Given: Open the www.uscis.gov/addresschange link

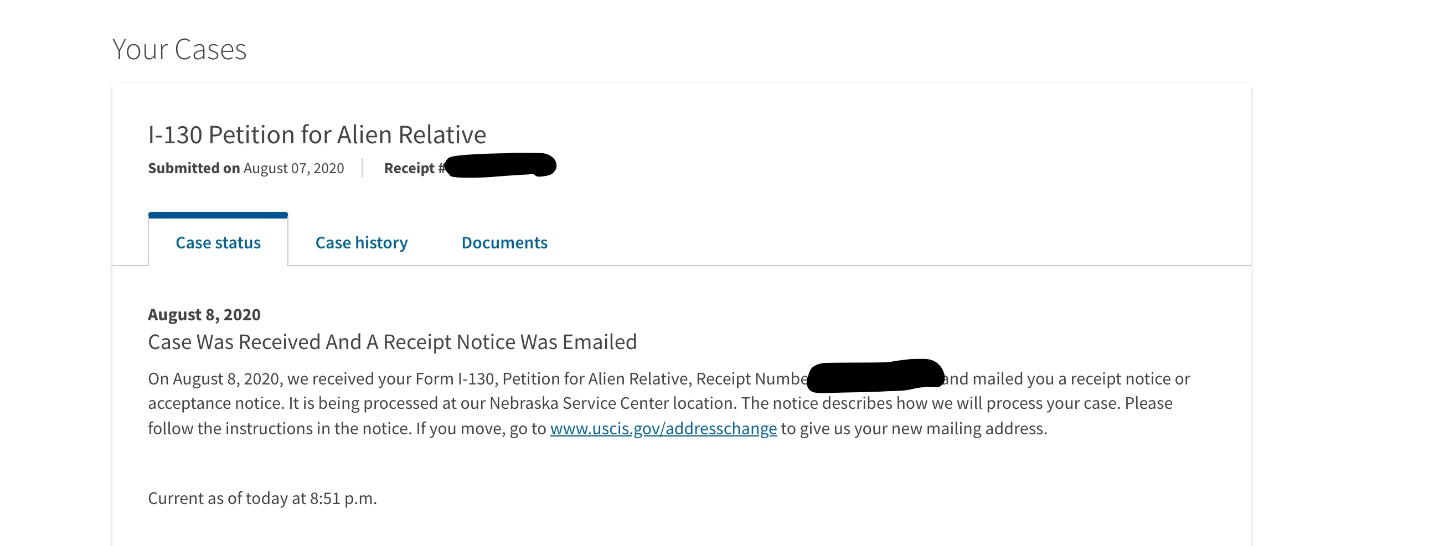Looking at the screenshot, I should [664, 428].
